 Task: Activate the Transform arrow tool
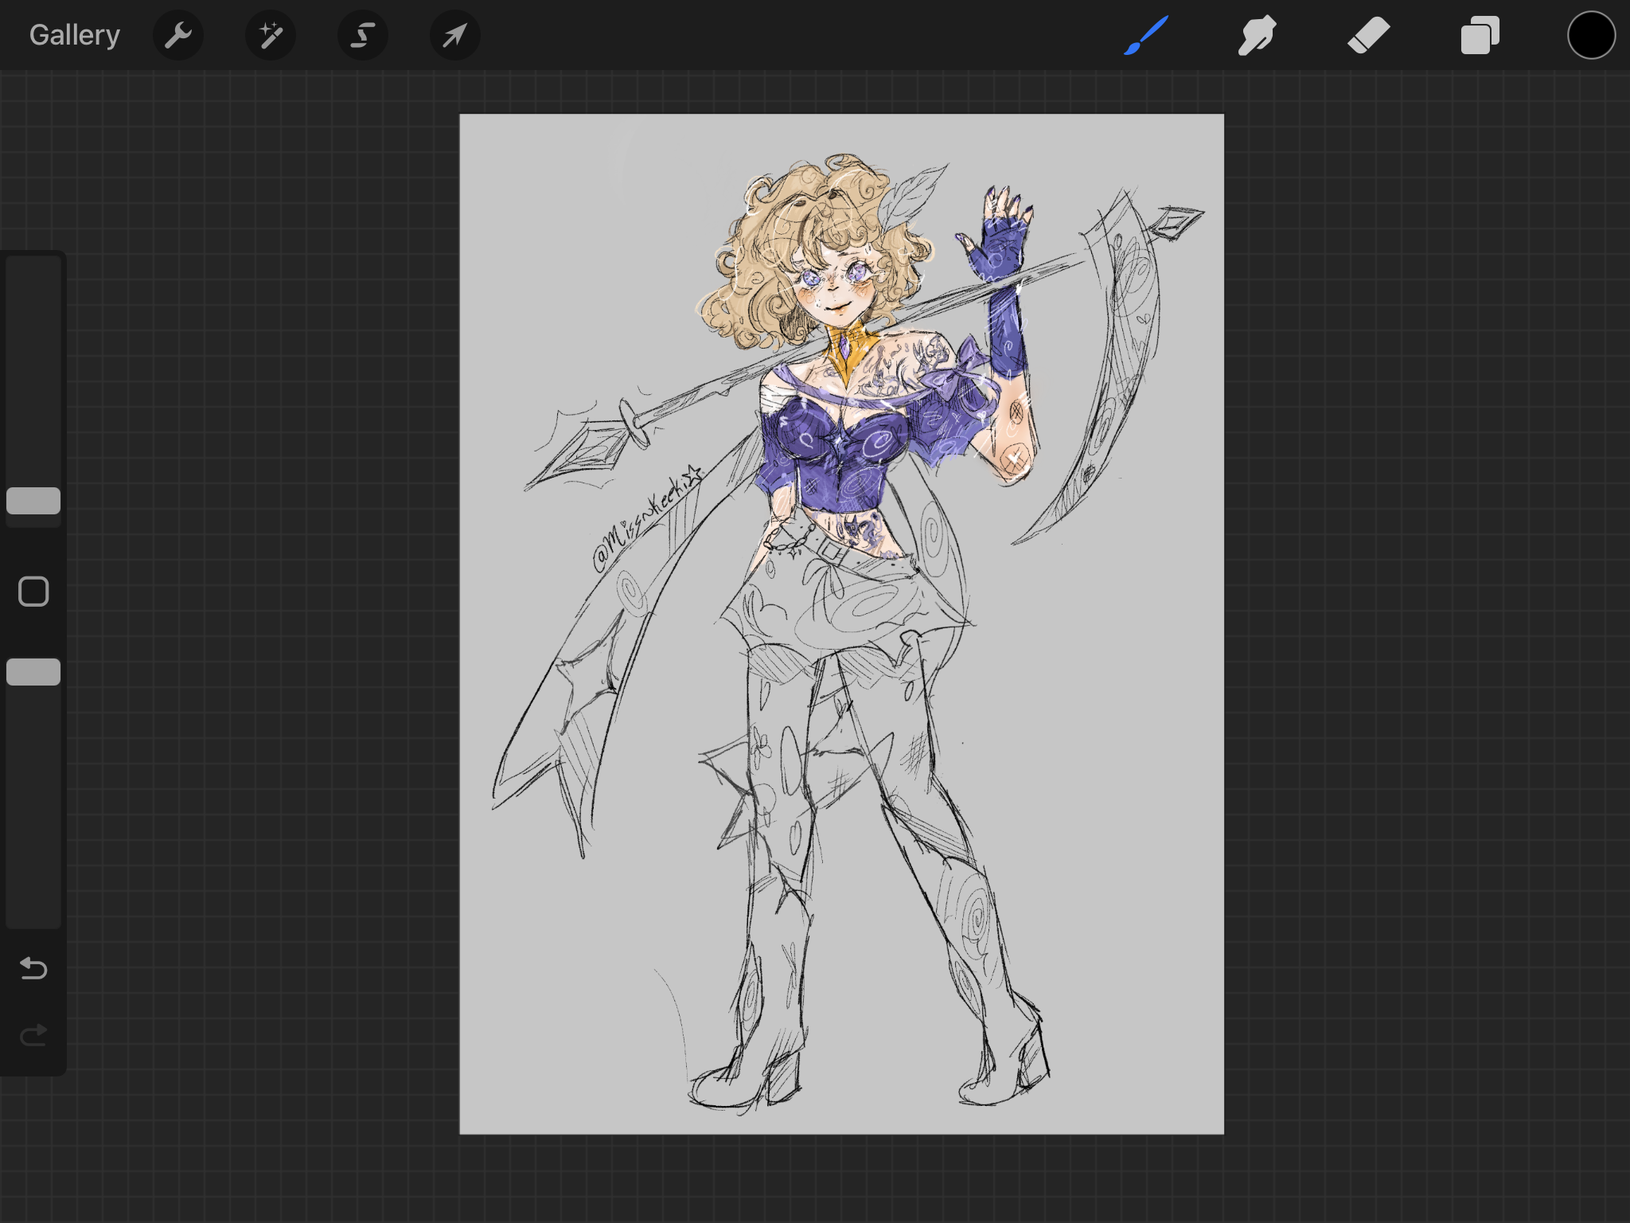tap(454, 35)
